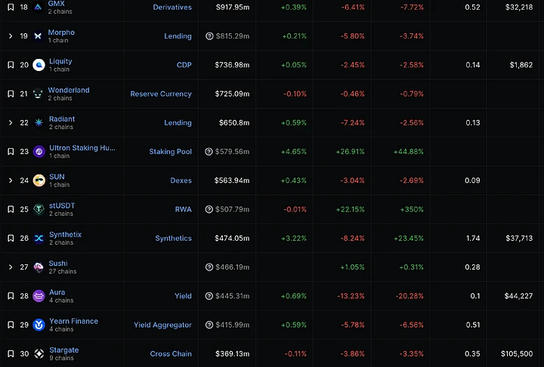The width and height of the screenshot is (544, 367).
Task: Click the Wonderland protocol logo
Action: 39,94
